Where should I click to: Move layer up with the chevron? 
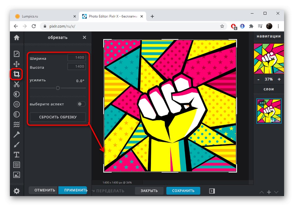[262, 192]
